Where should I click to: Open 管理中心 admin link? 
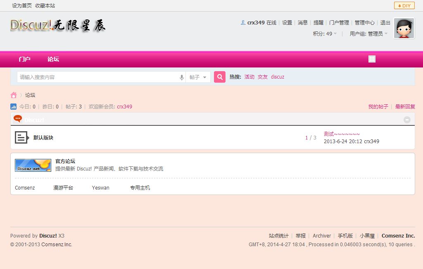pyautogui.click(x=365, y=23)
